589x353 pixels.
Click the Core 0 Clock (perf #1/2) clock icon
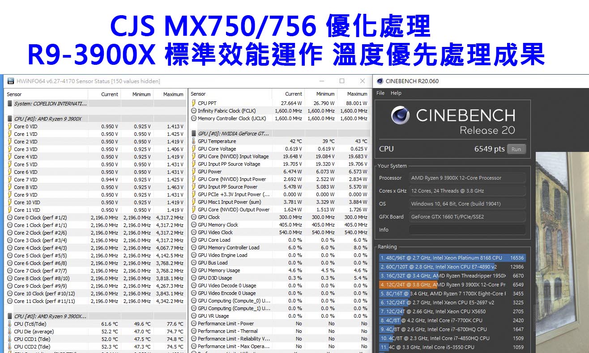[x=10, y=218]
